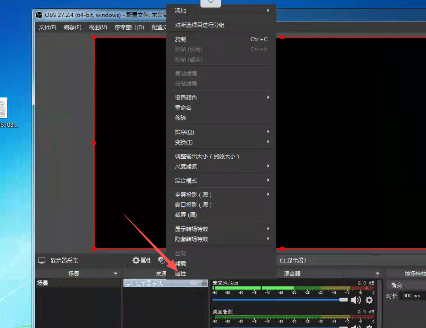
Task: Select 场景 item in scenes list
Action: click(43, 283)
